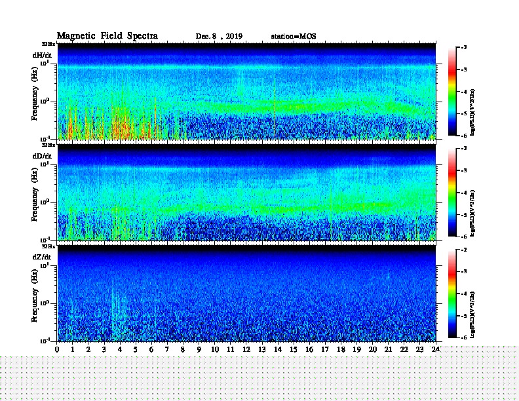The height and width of the screenshot is (401, 519).
Task: Click the '-4' value on the dH/dt color bar
Action: point(464,92)
